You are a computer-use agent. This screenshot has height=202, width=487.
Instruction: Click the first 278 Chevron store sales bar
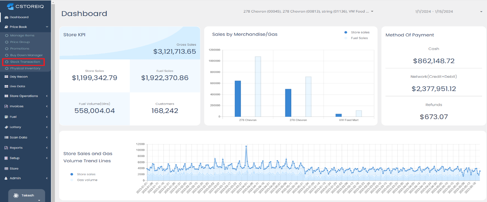click(x=238, y=99)
